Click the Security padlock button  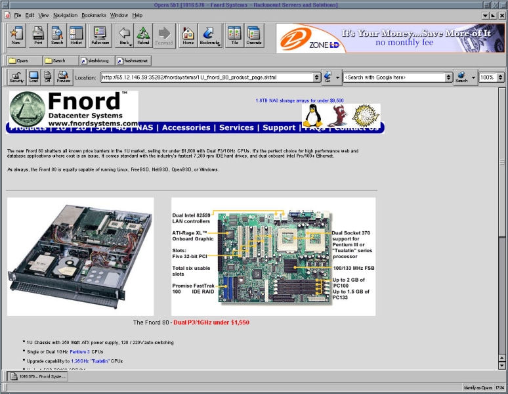click(x=16, y=77)
